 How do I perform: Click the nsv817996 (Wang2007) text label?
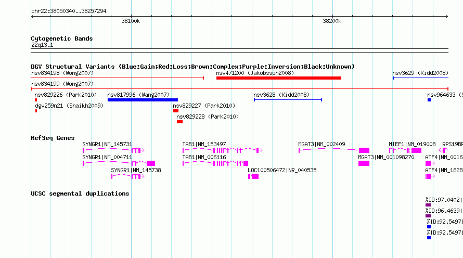(x=138, y=95)
